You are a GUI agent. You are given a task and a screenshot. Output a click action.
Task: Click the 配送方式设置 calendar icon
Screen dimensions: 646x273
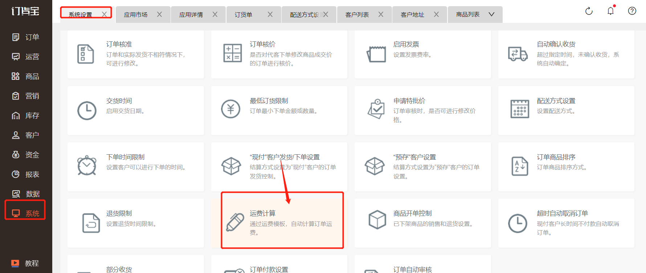point(520,109)
